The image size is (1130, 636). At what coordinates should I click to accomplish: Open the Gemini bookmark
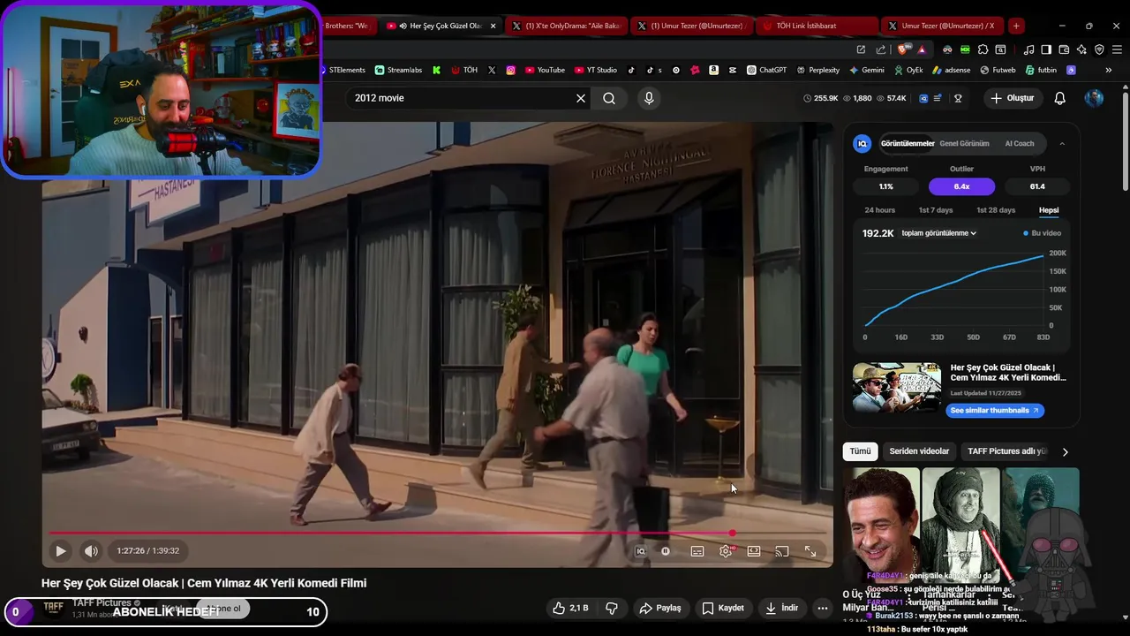(x=866, y=70)
